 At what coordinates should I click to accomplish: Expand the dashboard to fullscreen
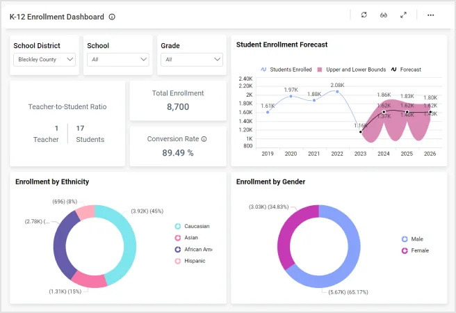click(x=403, y=15)
